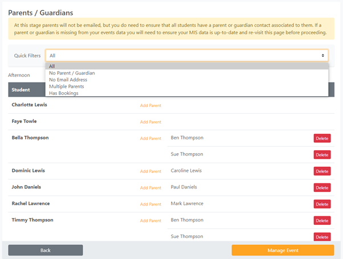Open the Quick Filters dropdown
Viewport: 343px width, 259px height.
pyautogui.click(x=187, y=56)
